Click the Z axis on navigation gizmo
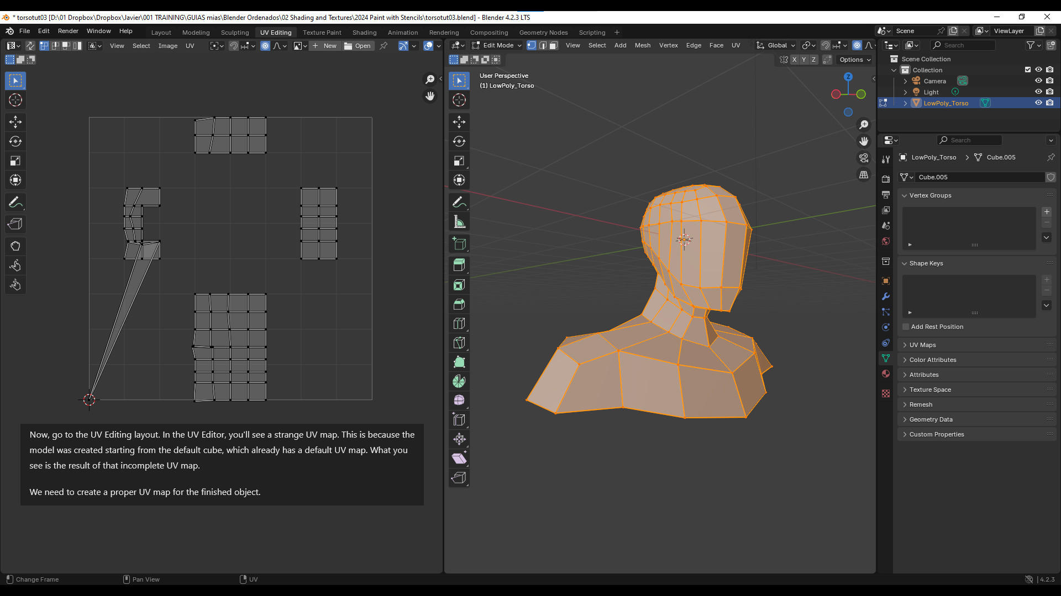This screenshot has height=596, width=1061. point(848,77)
